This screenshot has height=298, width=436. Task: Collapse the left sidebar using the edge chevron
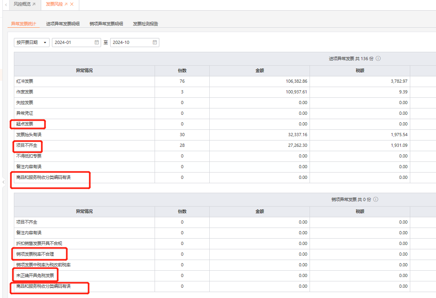pos(3,182)
